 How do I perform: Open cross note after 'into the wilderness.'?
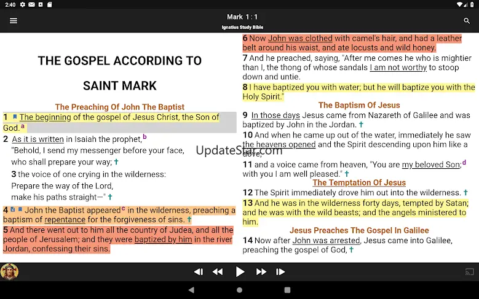[x=465, y=192]
